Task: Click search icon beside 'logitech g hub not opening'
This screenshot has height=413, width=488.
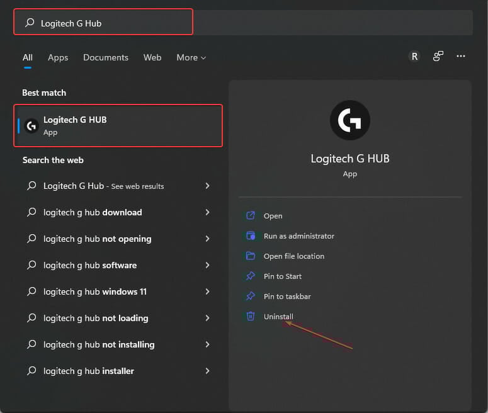Action: [x=31, y=239]
